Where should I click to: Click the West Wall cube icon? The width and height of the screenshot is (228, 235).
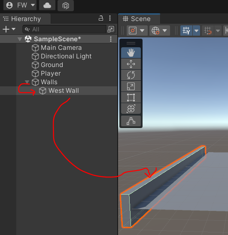coord(43,91)
